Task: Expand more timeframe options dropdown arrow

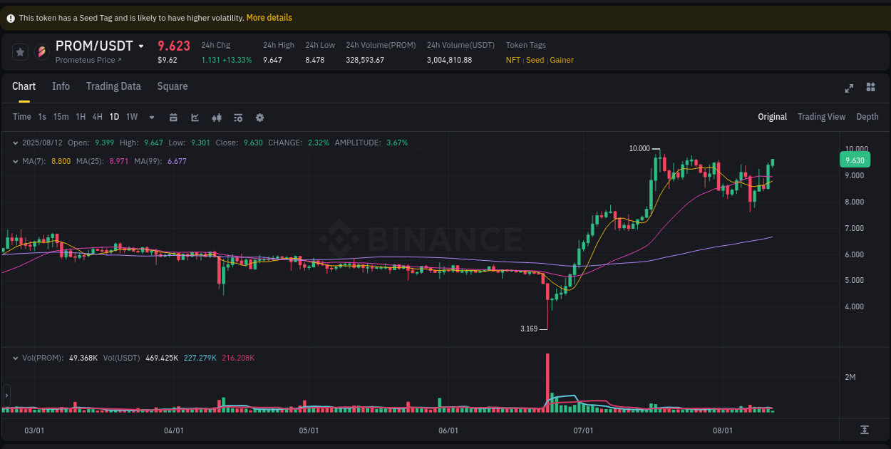Action: (x=150, y=117)
